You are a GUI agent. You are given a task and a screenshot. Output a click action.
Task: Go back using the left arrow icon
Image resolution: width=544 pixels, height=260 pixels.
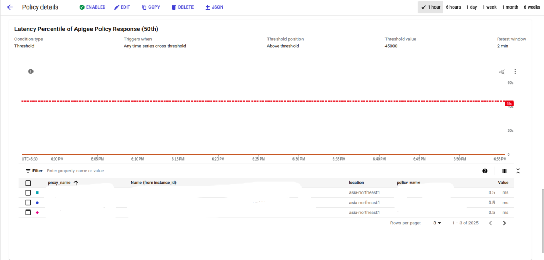click(10, 7)
